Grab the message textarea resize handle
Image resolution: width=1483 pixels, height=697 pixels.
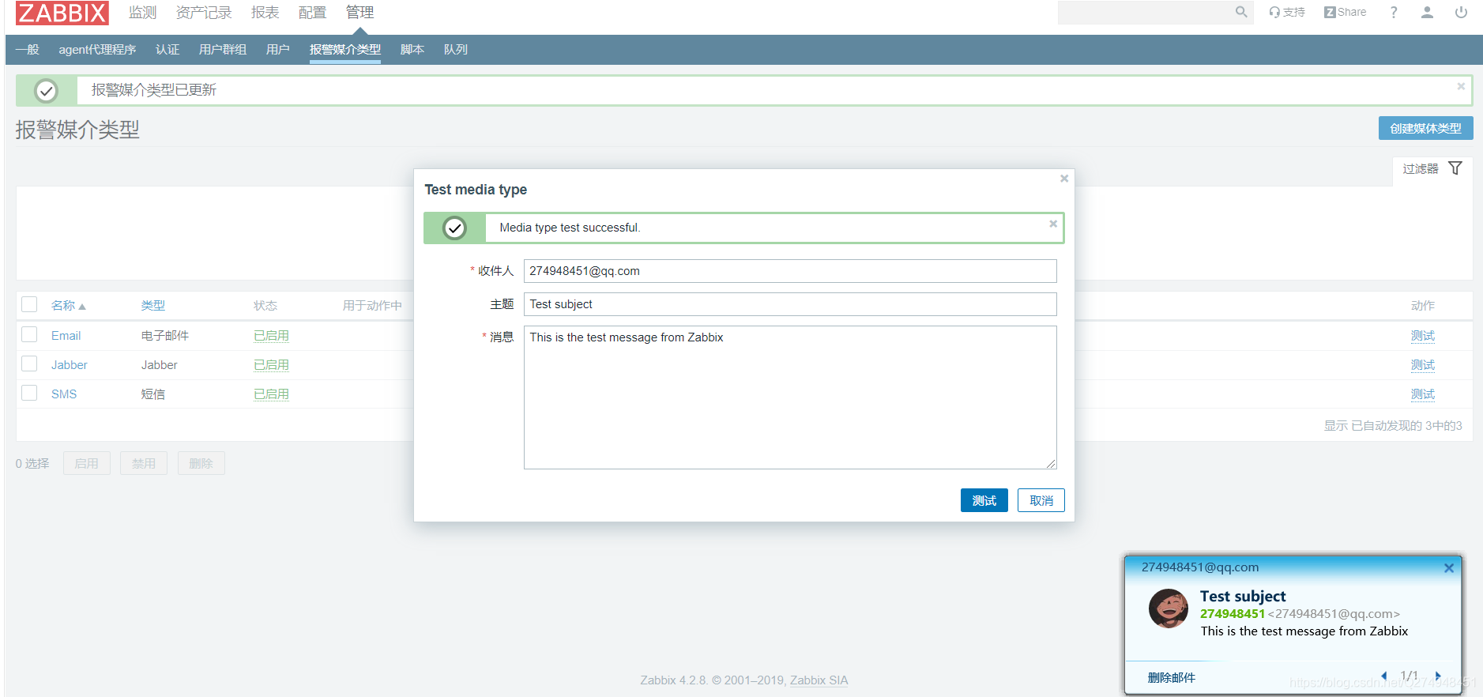pos(1051,464)
